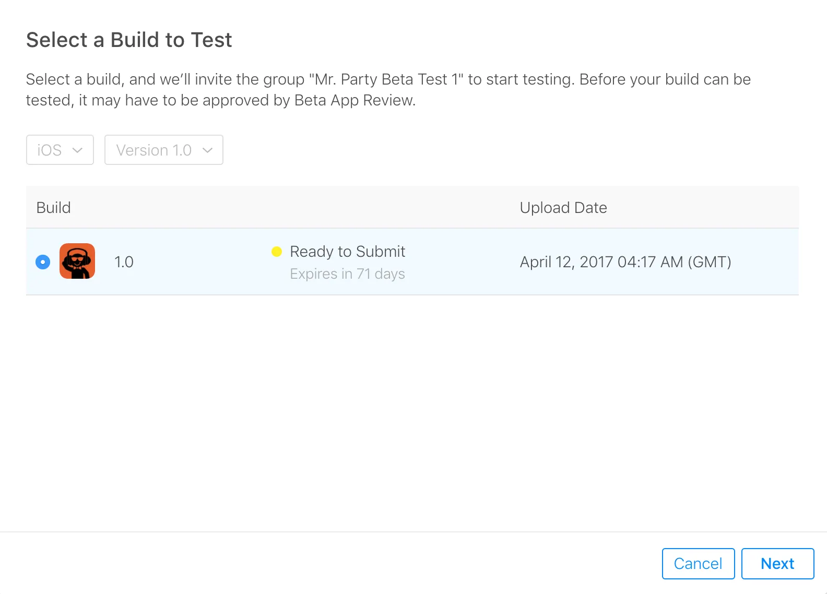Click the Ready to Submit status
The height and width of the screenshot is (594, 827).
348,252
